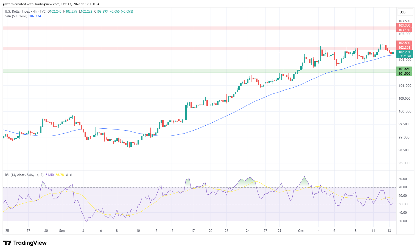Click the 98.000 price axis tick

[404, 163]
